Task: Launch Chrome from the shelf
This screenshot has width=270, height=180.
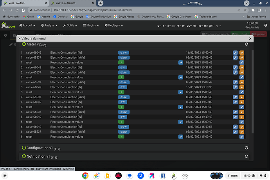Action: [x=85, y=176]
